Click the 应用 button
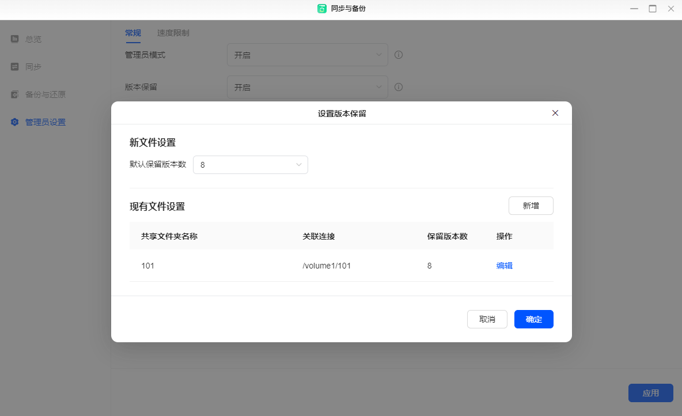682x416 pixels. pyautogui.click(x=651, y=393)
